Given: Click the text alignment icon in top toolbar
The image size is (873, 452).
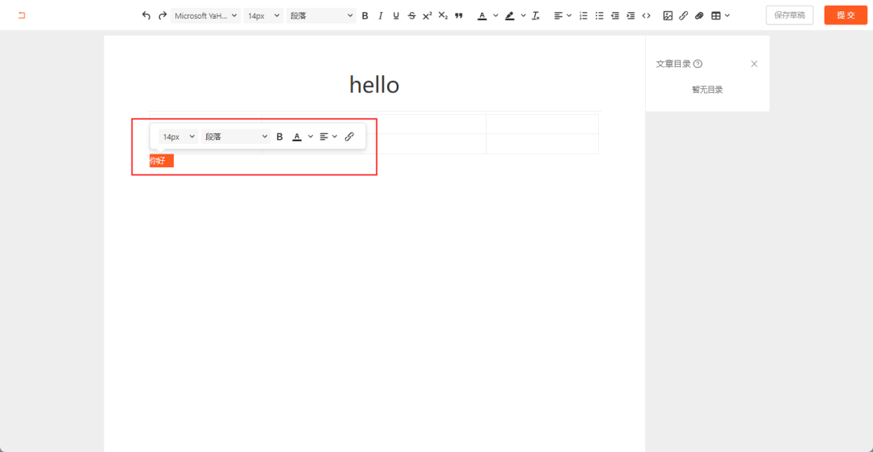Looking at the screenshot, I should click(x=559, y=15).
